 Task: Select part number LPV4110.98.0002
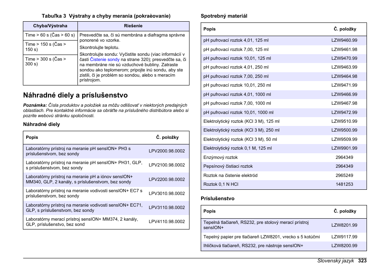click(x=167, y=222)
